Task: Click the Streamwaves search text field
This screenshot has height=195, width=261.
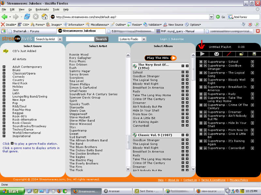Action: [80, 39]
